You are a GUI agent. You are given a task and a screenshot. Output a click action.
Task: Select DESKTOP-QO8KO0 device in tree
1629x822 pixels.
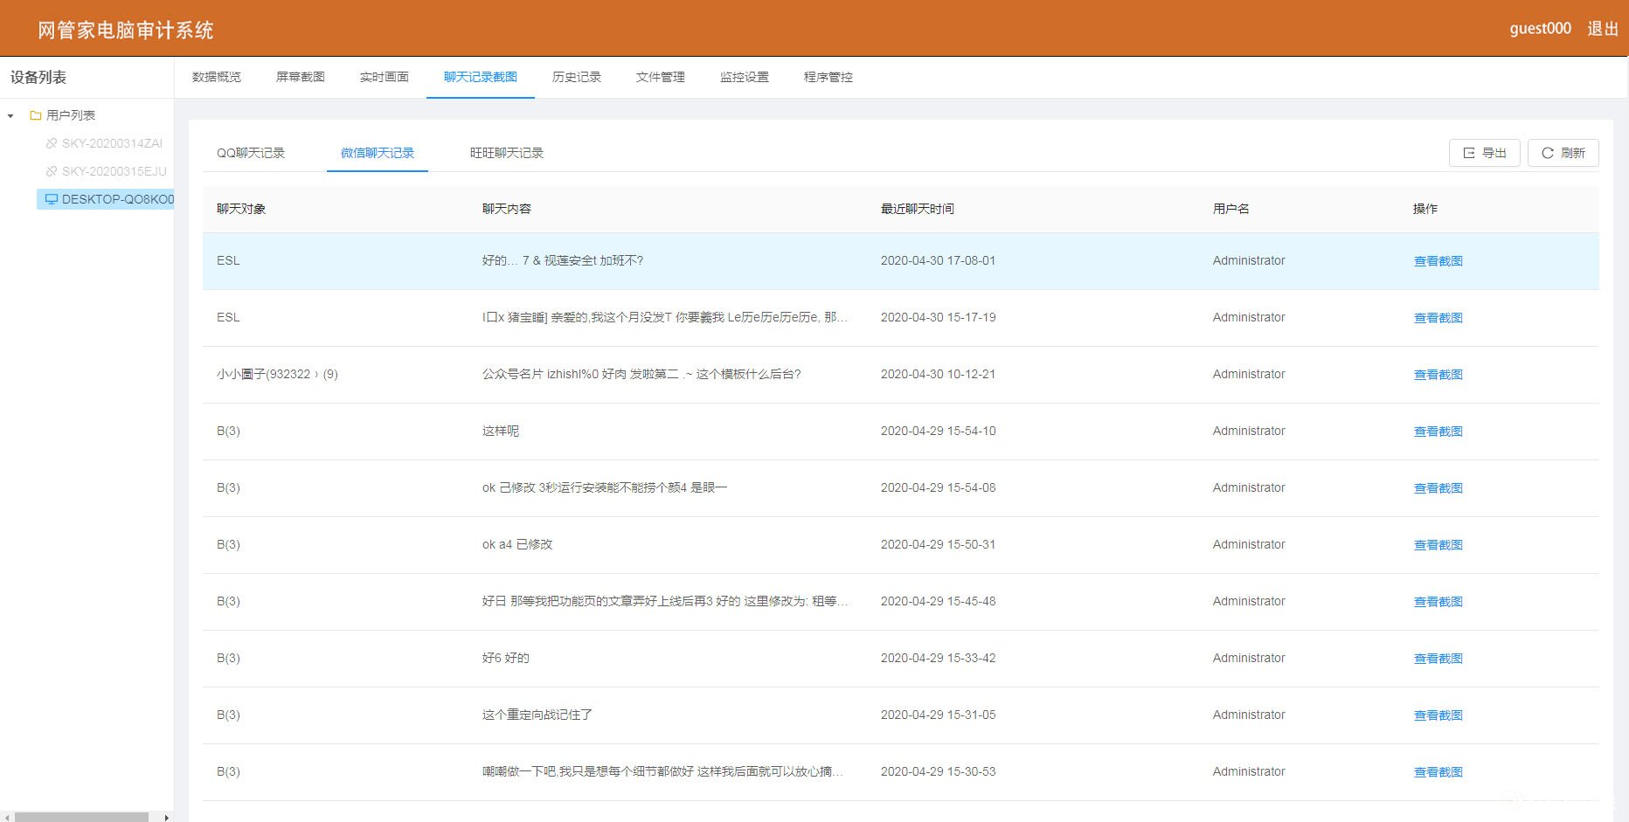pos(118,199)
